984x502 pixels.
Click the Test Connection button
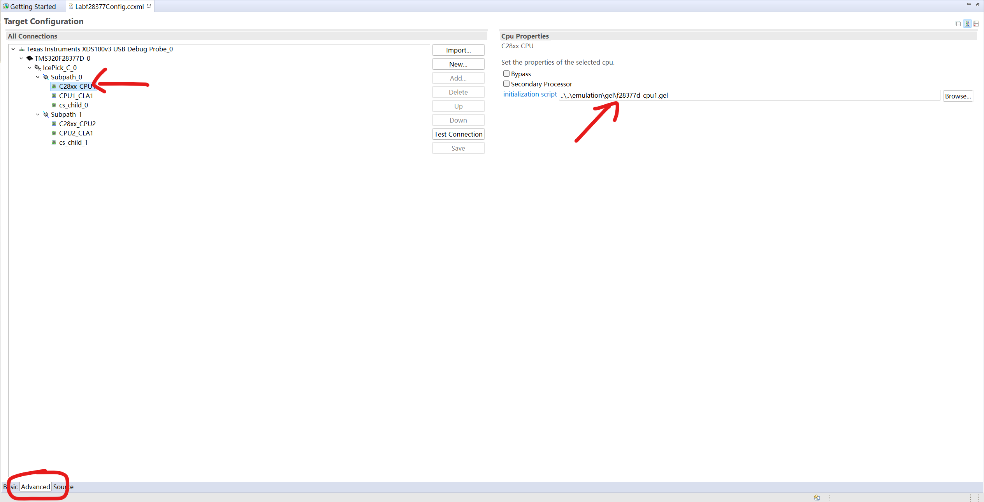point(458,134)
